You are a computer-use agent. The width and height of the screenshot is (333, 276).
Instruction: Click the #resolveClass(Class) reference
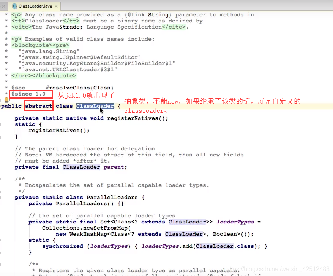79,88
